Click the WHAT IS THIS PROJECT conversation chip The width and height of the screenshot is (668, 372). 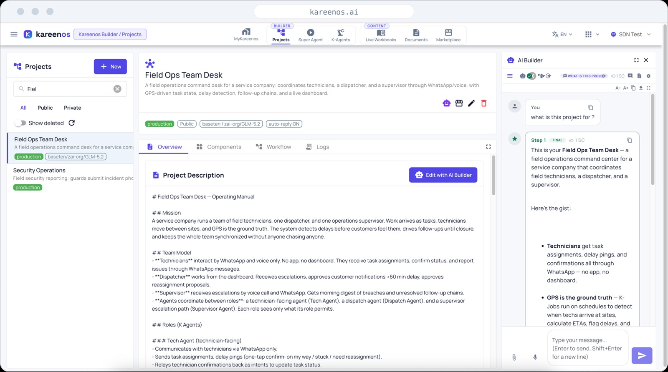[584, 76]
